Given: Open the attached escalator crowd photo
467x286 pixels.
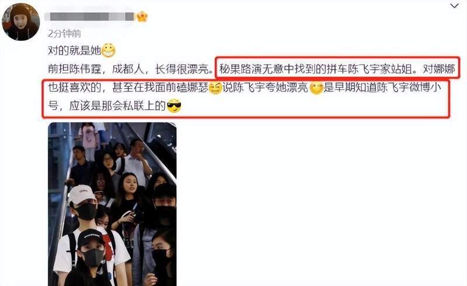Looking at the screenshot, I should tap(112, 204).
